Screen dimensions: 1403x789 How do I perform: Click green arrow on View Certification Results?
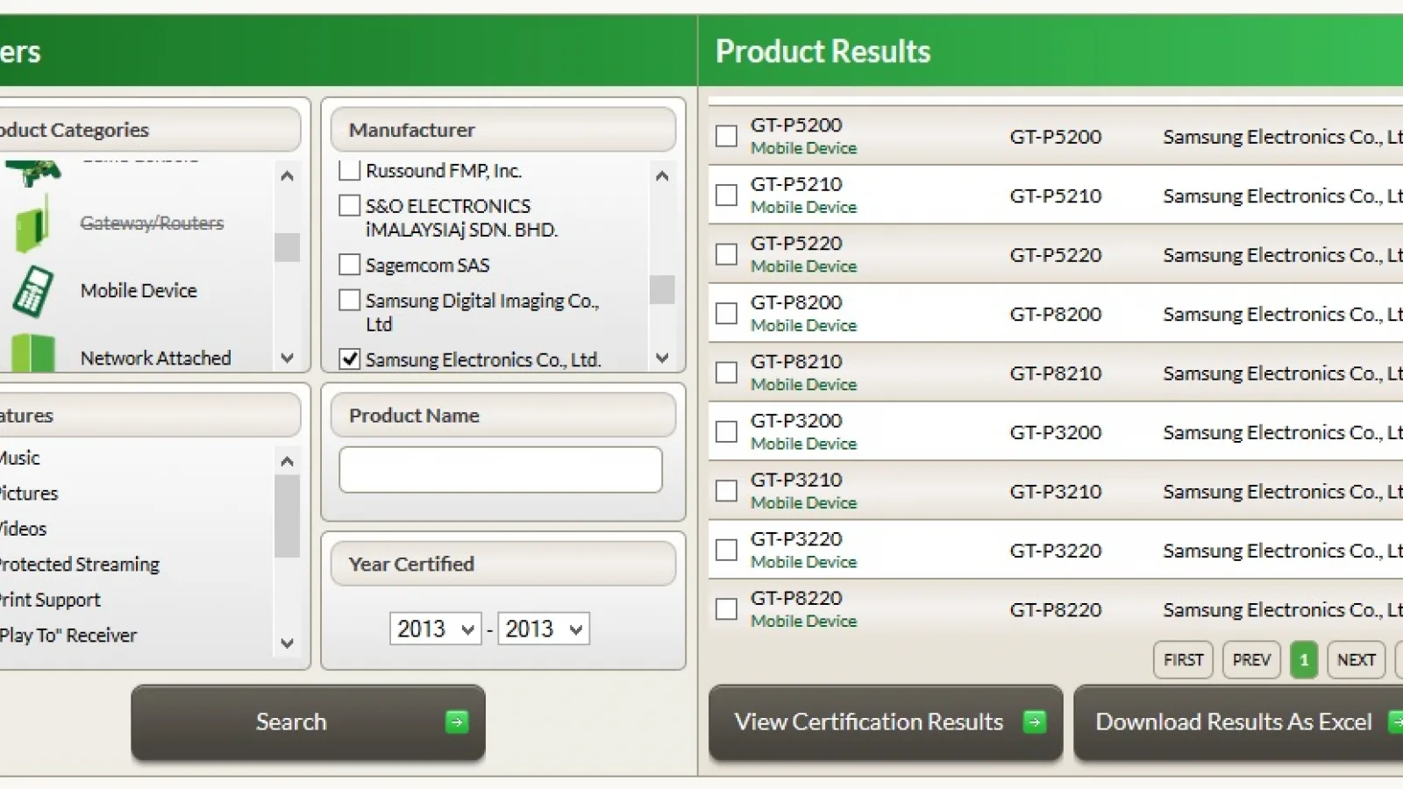click(x=1035, y=721)
